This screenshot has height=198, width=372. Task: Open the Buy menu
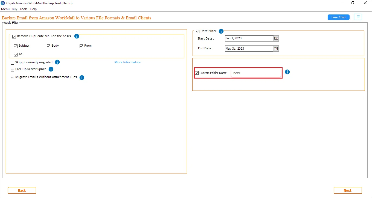[x=14, y=9]
